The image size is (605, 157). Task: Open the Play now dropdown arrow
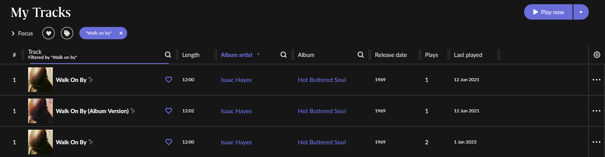coord(581,12)
